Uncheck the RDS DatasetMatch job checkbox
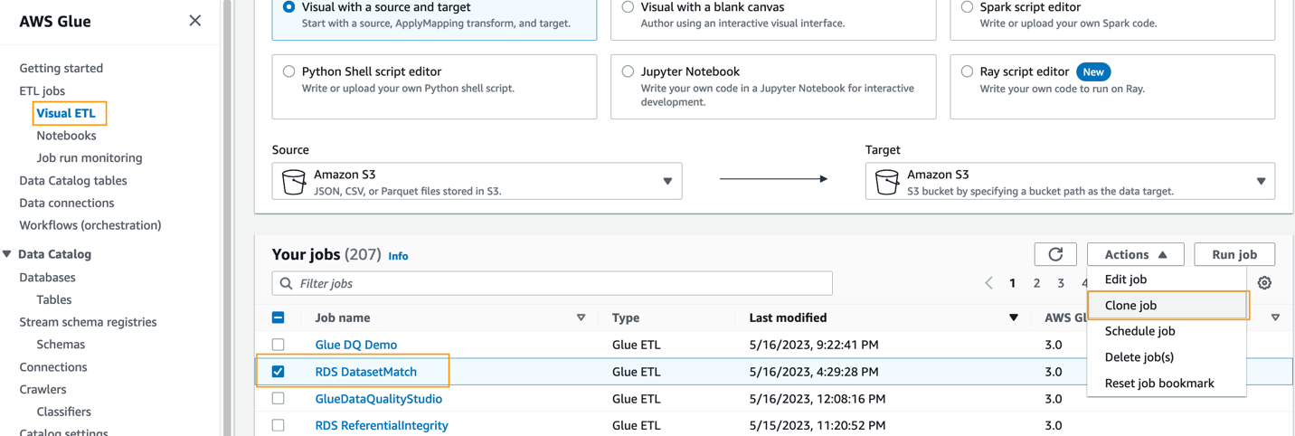Image resolution: width=1295 pixels, height=436 pixels. click(279, 372)
